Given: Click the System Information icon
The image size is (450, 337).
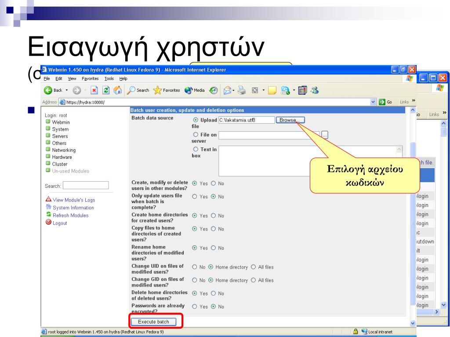Looking at the screenshot, I should pyautogui.click(x=48, y=207).
